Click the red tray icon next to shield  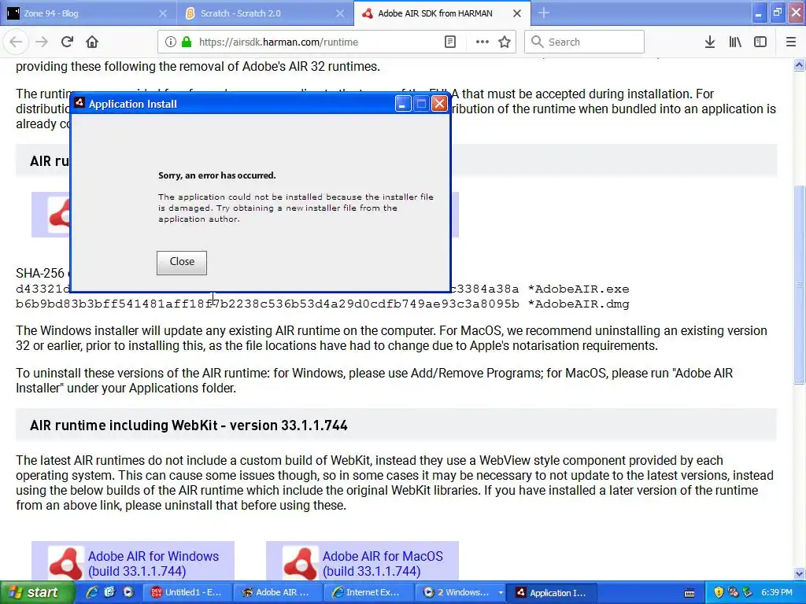(733, 592)
